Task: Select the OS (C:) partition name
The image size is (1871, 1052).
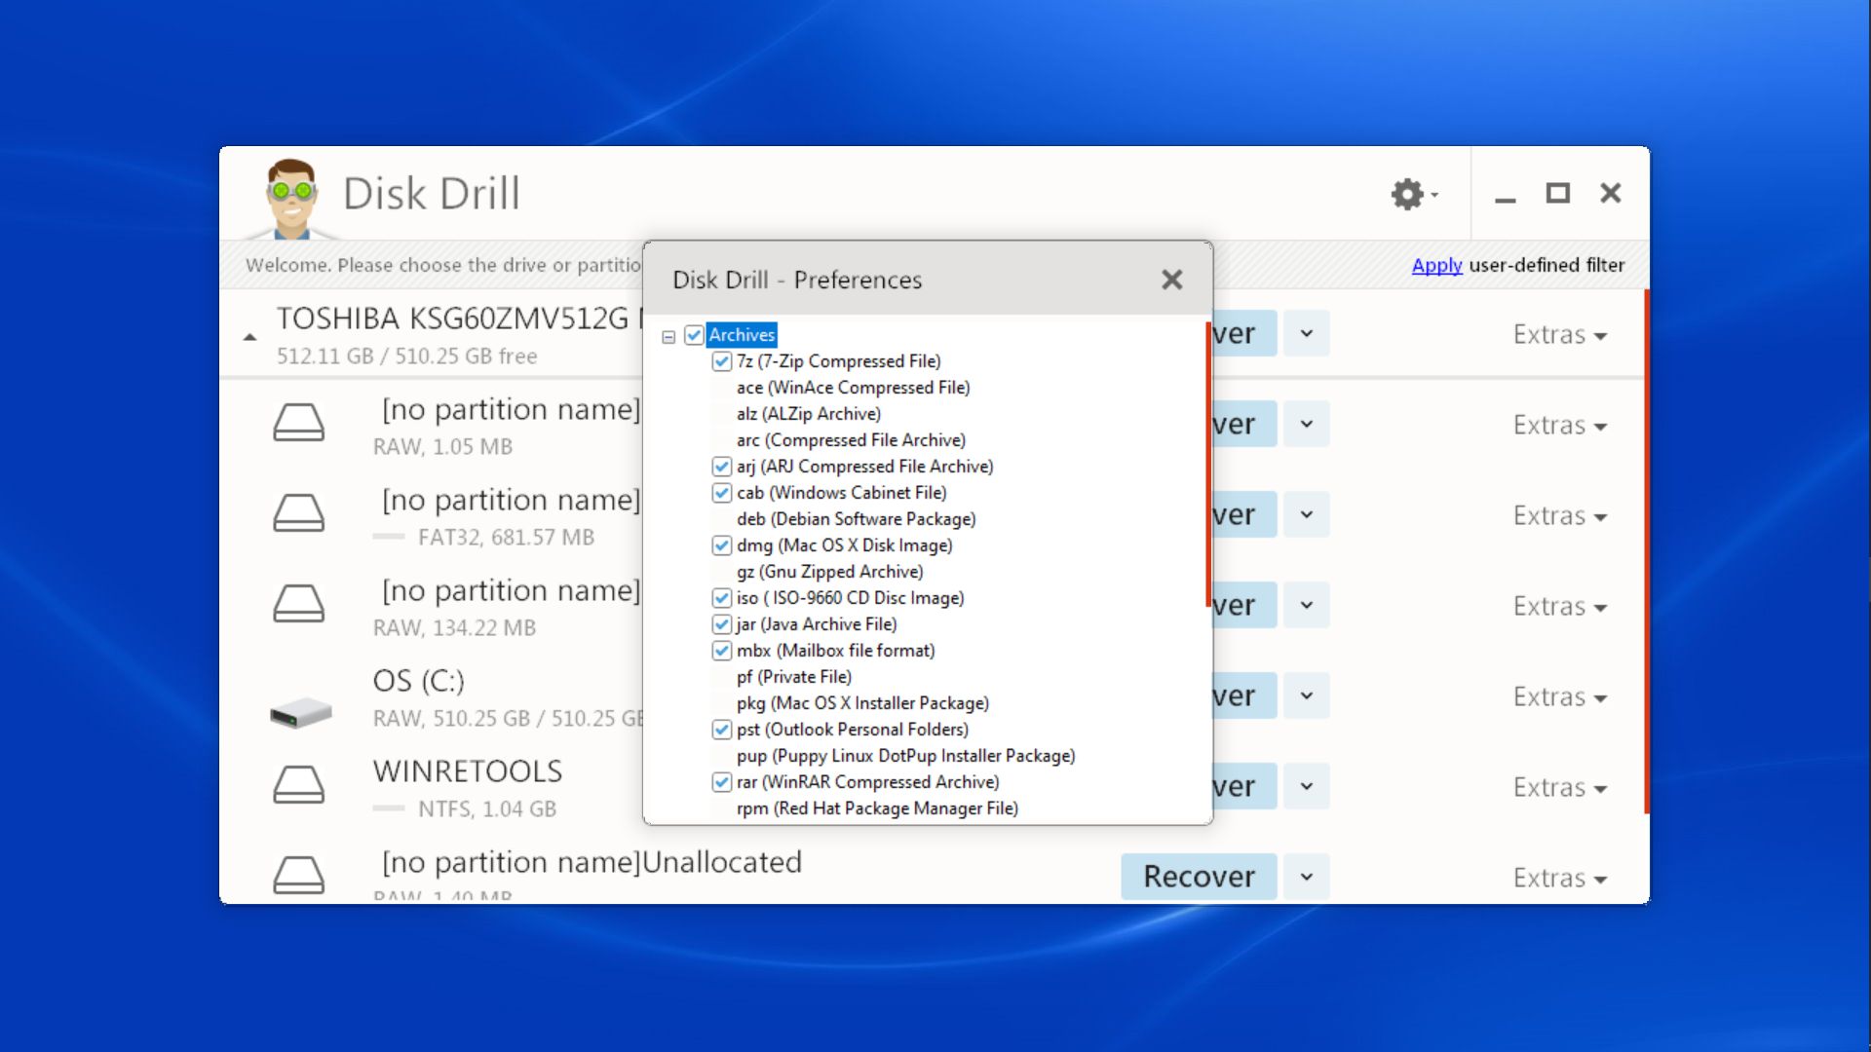Action: pos(419,681)
